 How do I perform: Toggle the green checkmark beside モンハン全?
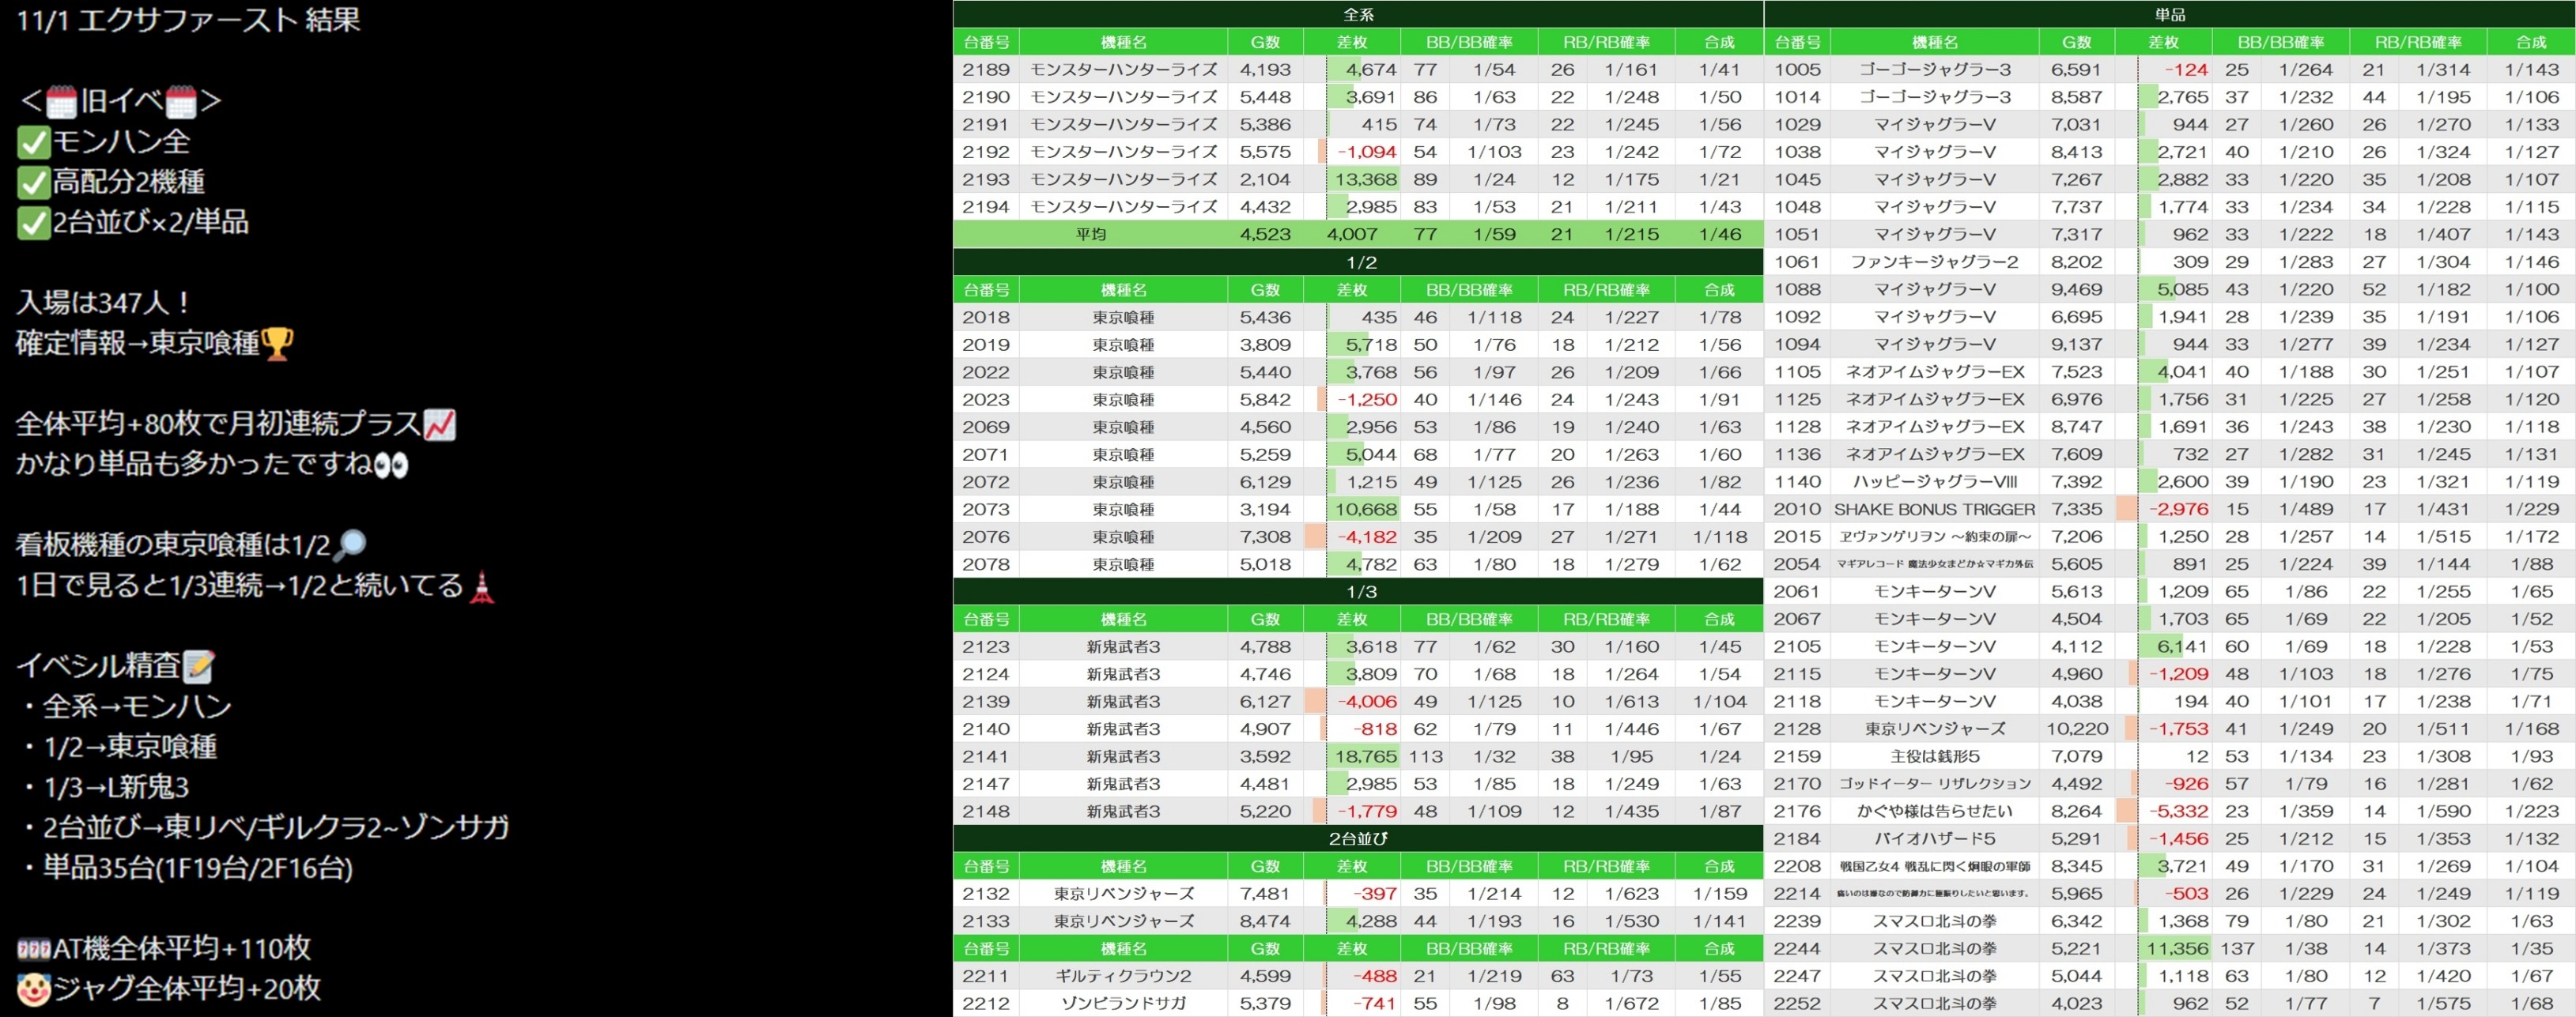[33, 142]
